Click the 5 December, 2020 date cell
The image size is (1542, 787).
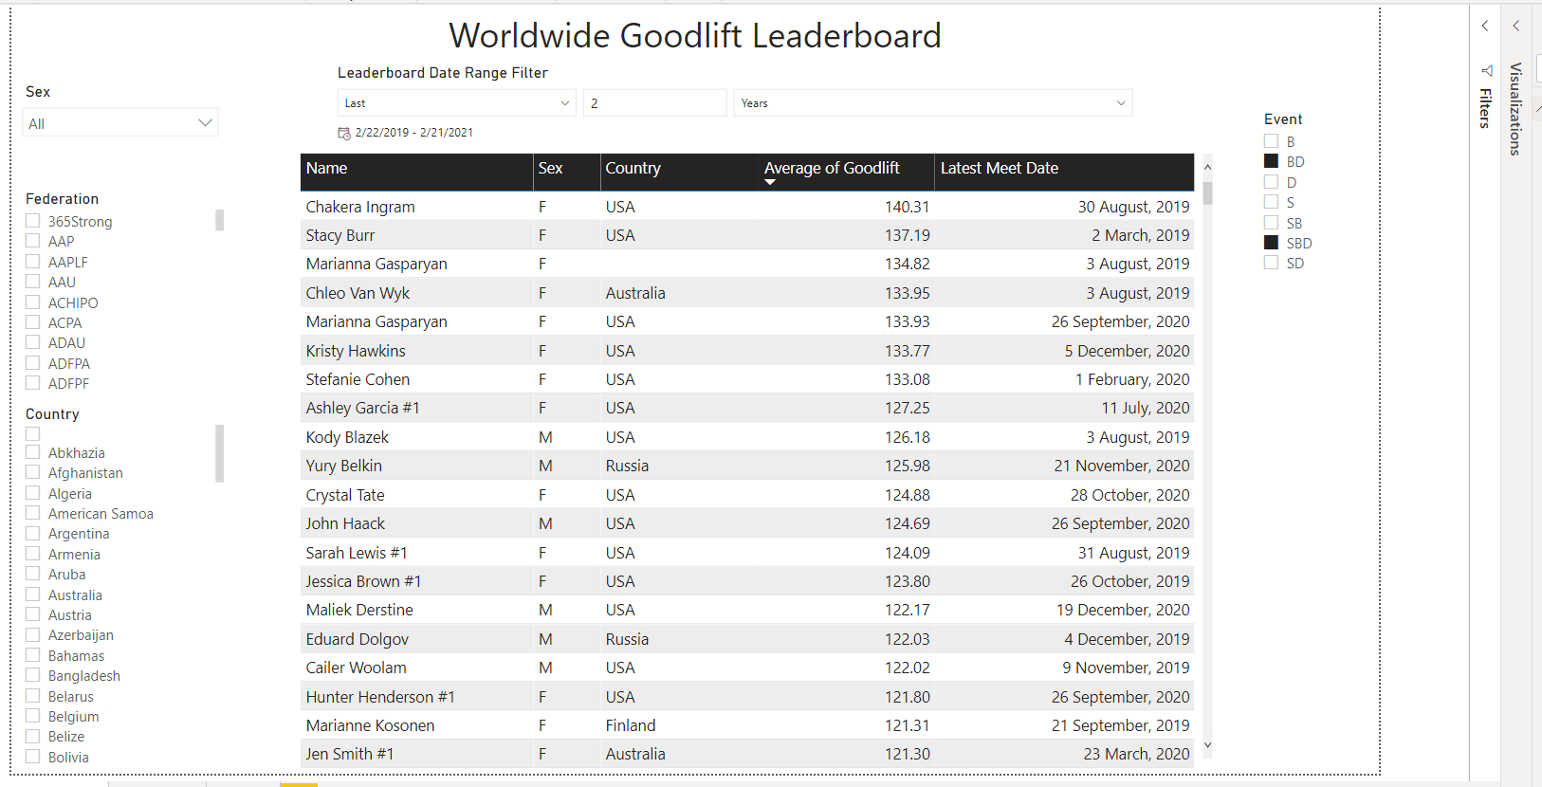1127,351
